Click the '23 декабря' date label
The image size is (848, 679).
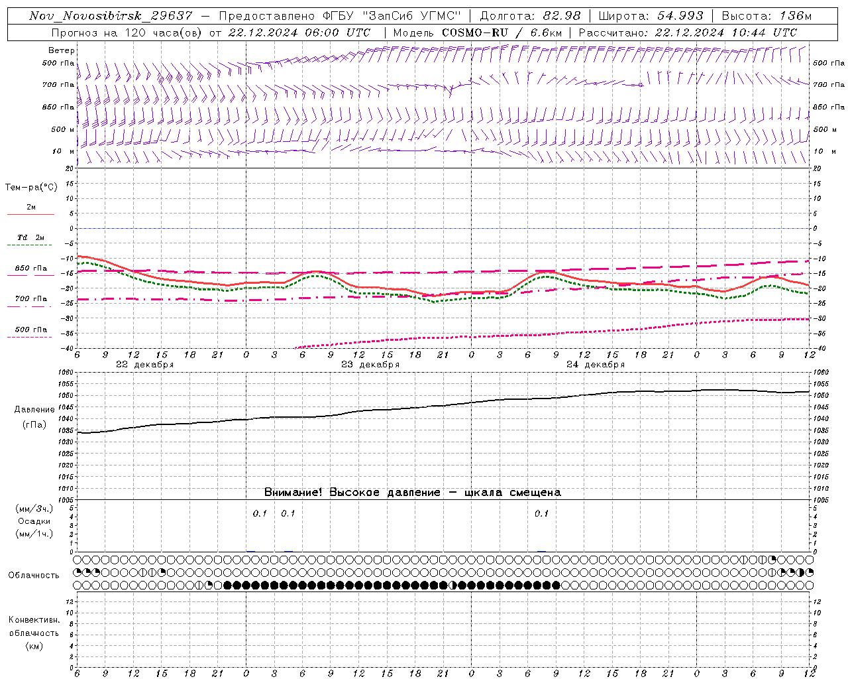click(x=370, y=365)
